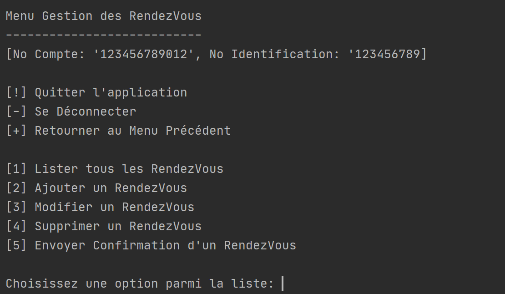Click the Choisissez une option prompt text
The image size is (505, 294).
[140, 284]
